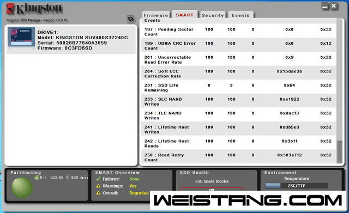Select the DRIVE1 SSD thumbnail image
The width and height of the screenshot is (349, 213).
point(21,37)
